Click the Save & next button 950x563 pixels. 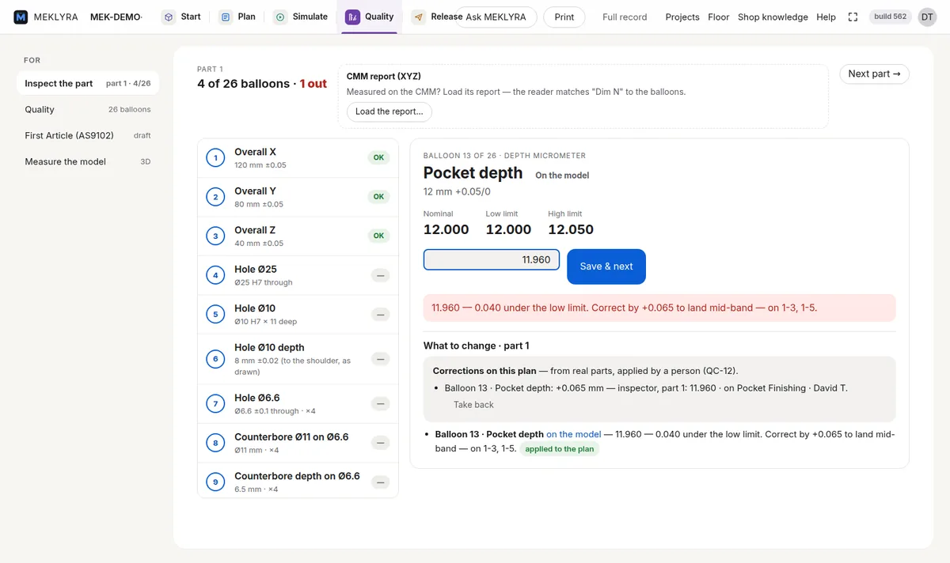[606, 266]
